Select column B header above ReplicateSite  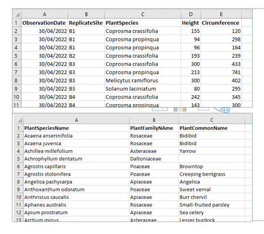86,14
